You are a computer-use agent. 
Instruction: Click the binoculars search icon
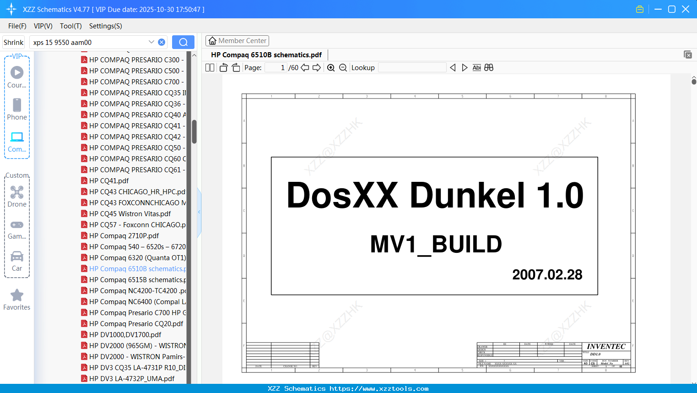(x=489, y=68)
